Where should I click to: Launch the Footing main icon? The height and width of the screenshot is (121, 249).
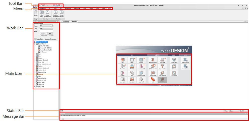[x=132, y=67]
